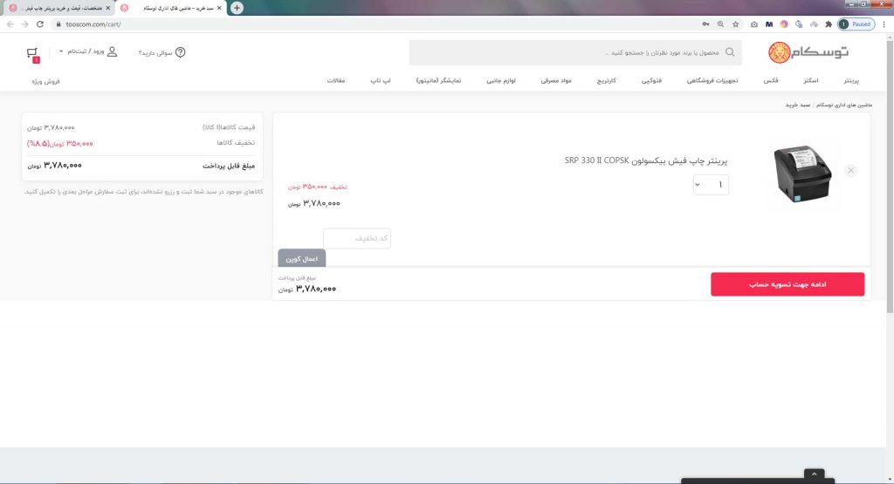Click the سوالی دارید؟ link

pos(155,52)
